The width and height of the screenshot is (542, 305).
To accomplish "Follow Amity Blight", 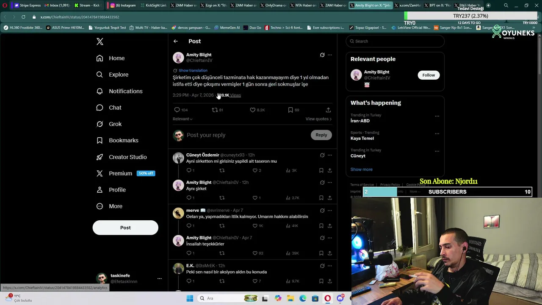I will [x=429, y=75].
